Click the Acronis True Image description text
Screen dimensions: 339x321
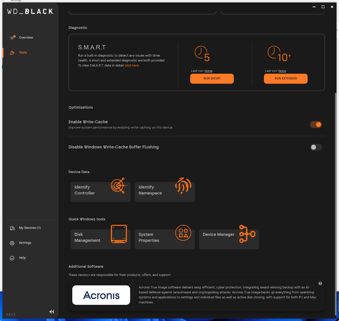227,295
